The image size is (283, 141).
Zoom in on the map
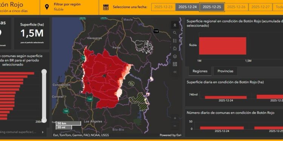point(175,118)
